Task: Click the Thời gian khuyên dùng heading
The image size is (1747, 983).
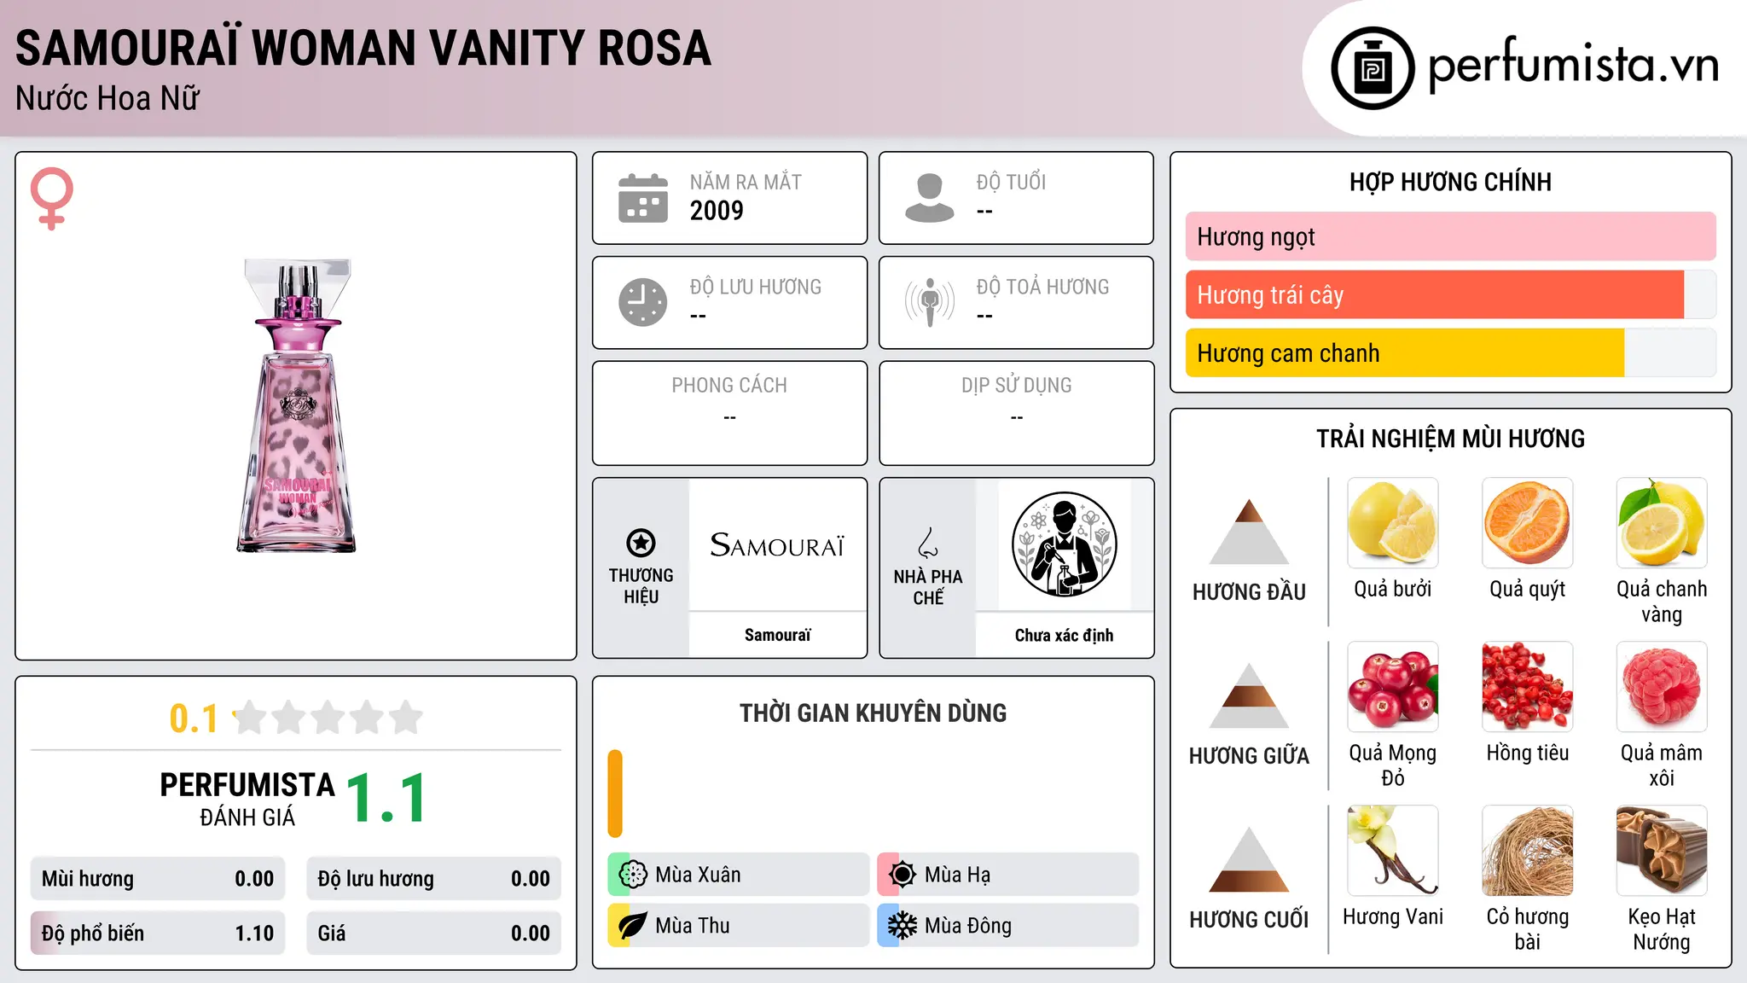Action: [873, 713]
